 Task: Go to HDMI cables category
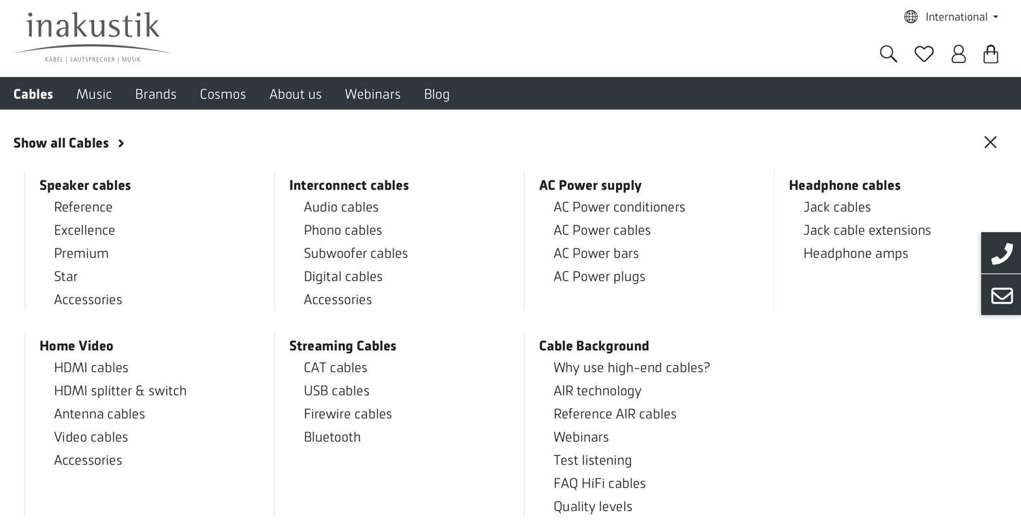click(x=91, y=367)
